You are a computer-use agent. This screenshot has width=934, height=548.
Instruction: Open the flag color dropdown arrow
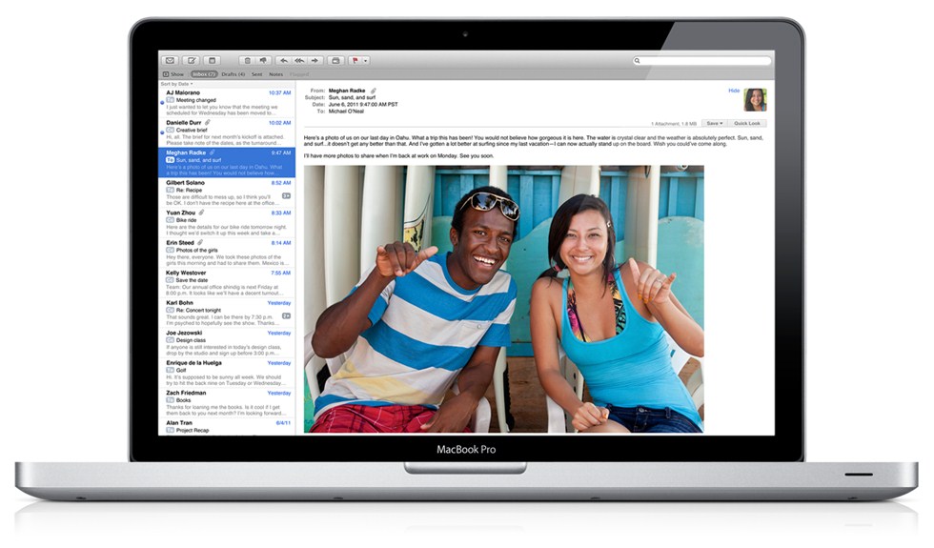click(x=366, y=60)
